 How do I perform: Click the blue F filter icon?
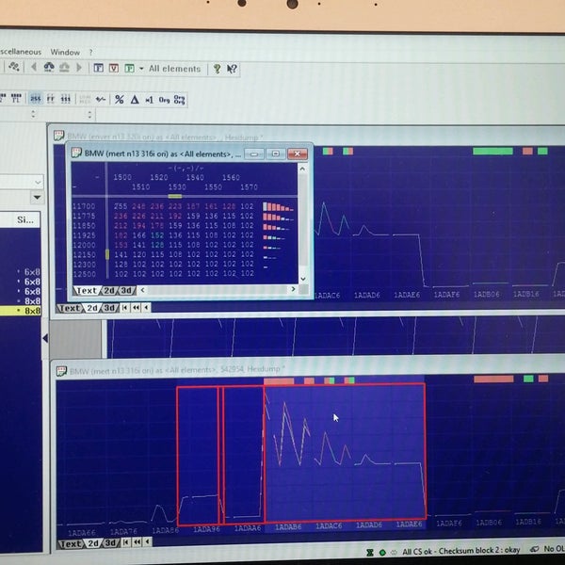click(98, 68)
